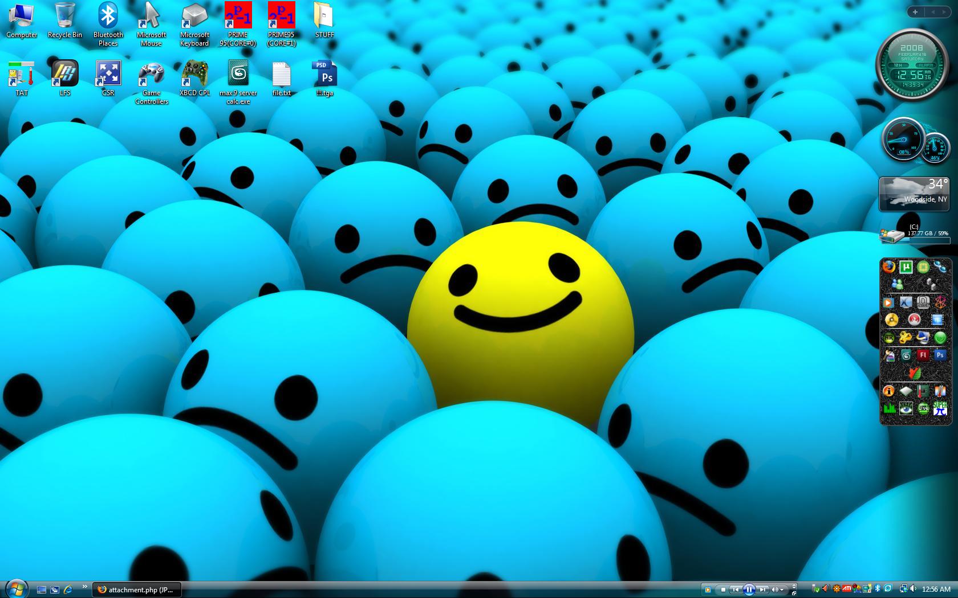Screen dimensions: 958x598
Task: Select the Microsoft Mouse shortcut
Action: pos(151,24)
